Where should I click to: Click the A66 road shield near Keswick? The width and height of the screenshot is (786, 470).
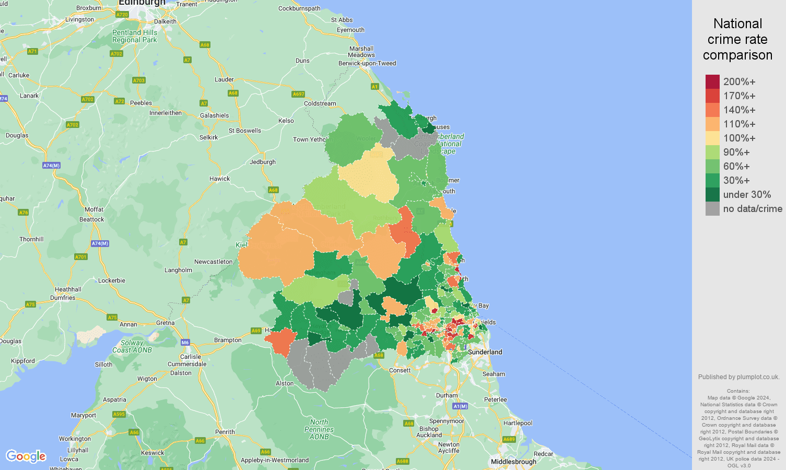[x=134, y=432]
